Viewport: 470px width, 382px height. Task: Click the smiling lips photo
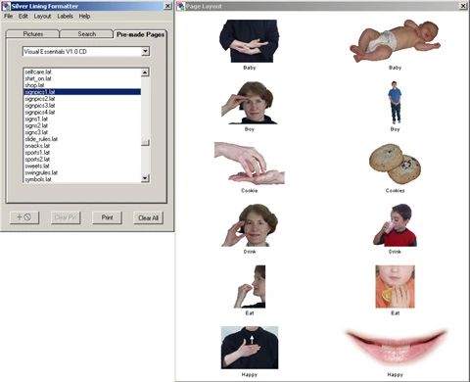[395, 348]
